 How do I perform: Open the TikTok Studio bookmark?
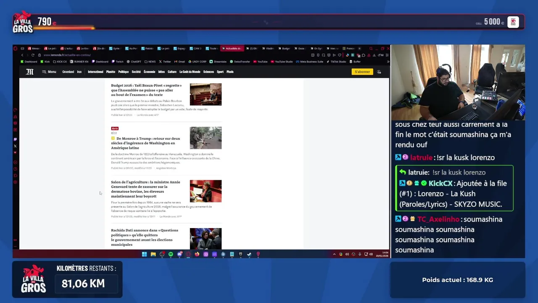(336, 62)
